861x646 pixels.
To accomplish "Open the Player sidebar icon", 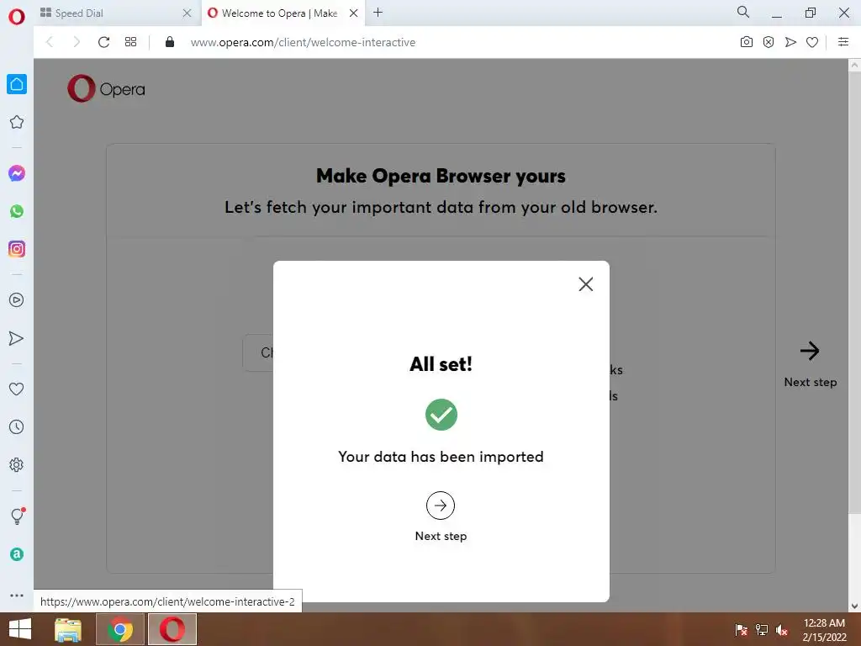I will [x=17, y=300].
